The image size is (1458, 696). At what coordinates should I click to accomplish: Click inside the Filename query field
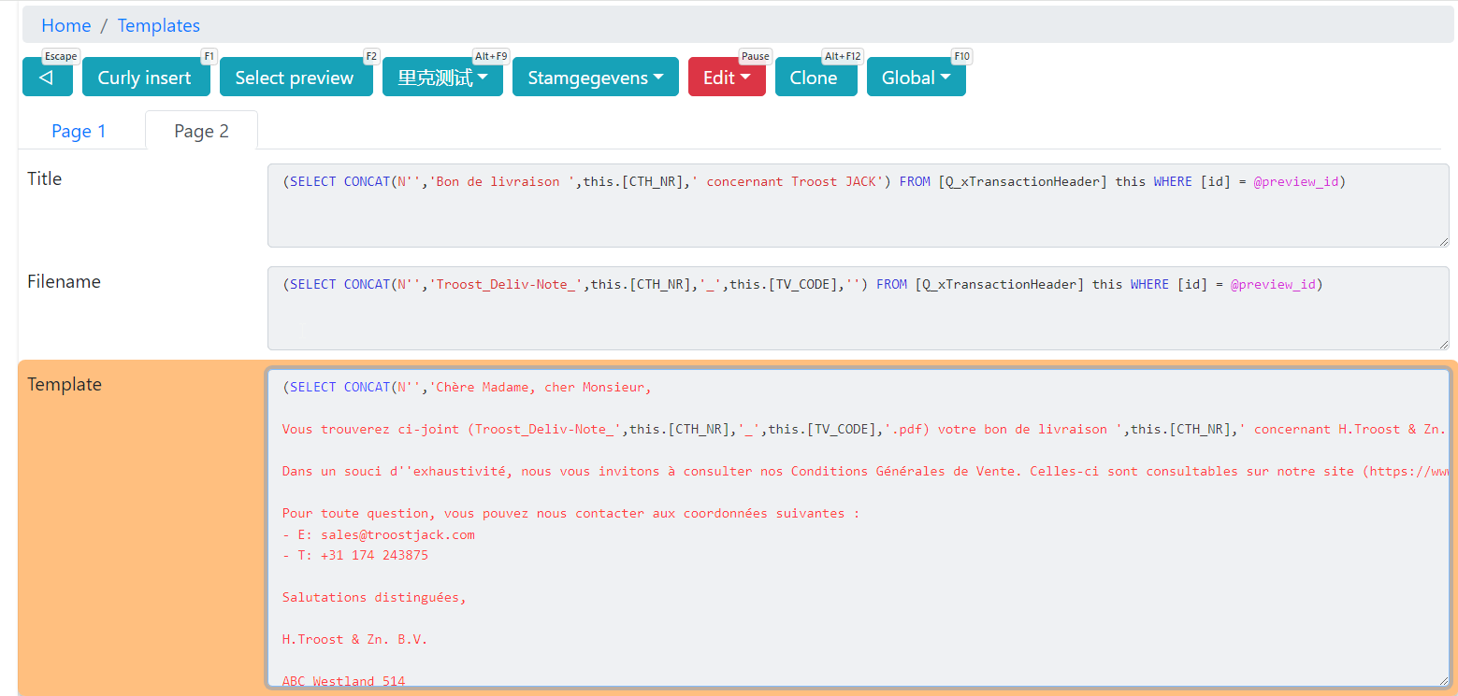(858, 308)
